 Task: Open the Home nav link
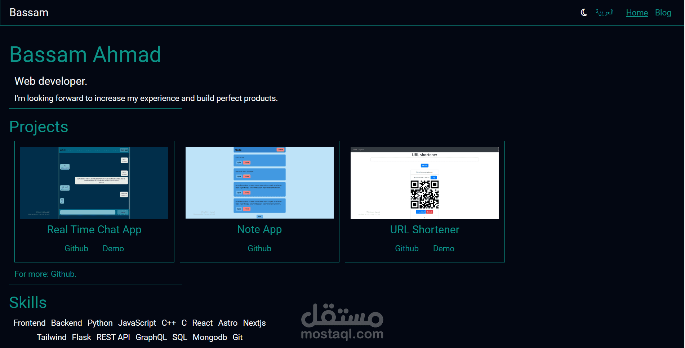(637, 13)
